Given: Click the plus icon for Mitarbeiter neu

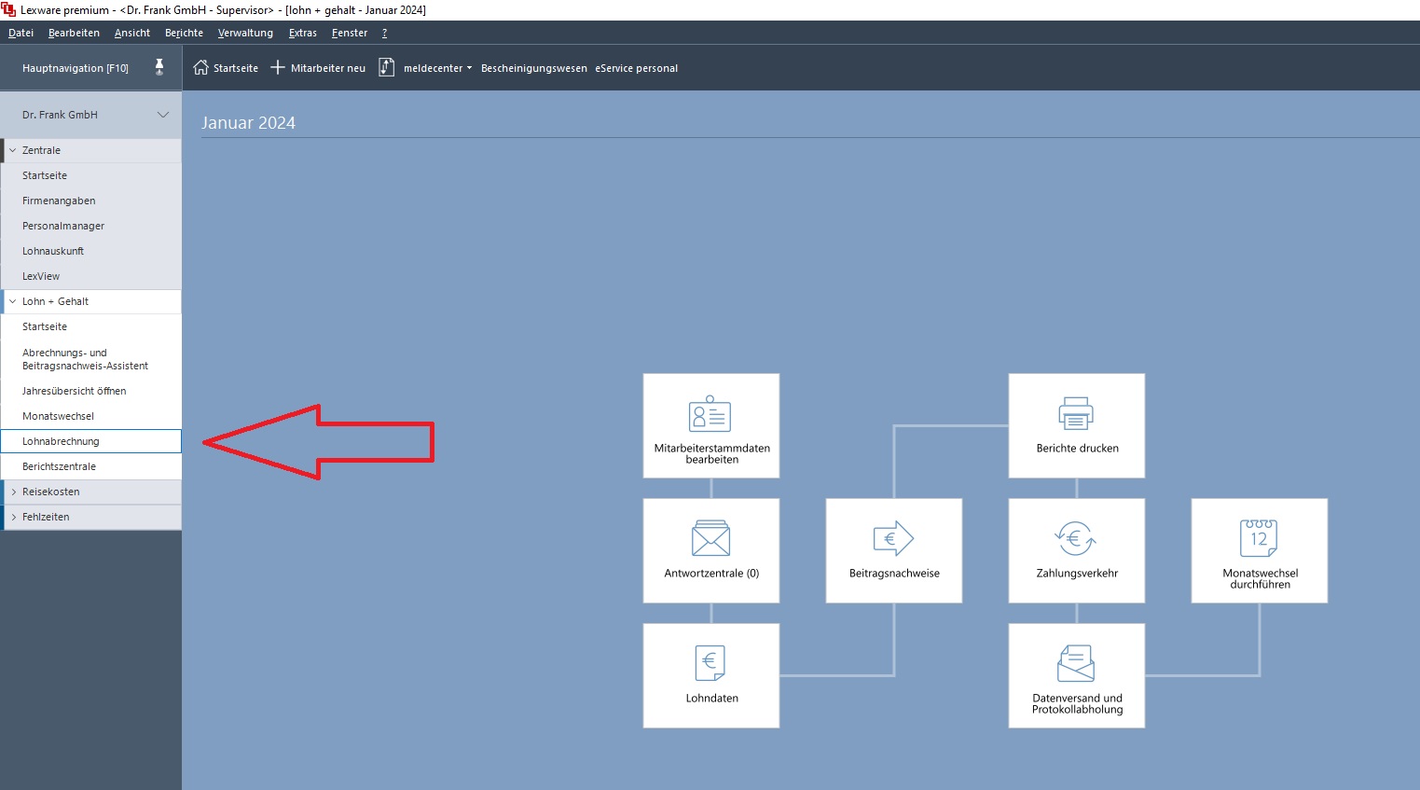Looking at the screenshot, I should pos(277,68).
